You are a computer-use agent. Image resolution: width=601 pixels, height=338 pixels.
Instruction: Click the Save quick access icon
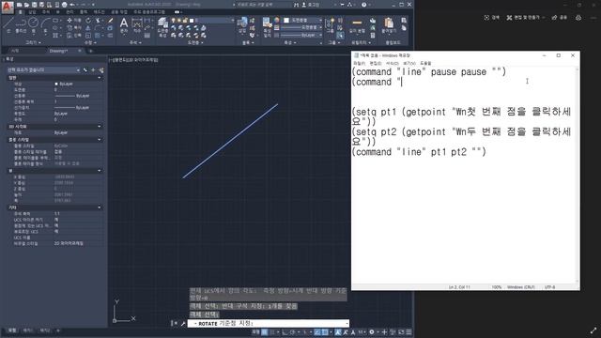tap(35, 5)
